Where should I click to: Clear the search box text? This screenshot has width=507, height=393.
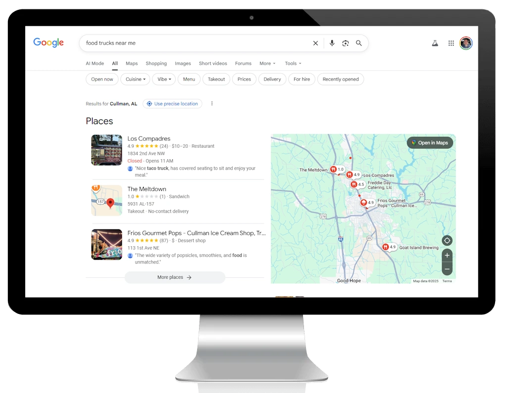coord(315,44)
